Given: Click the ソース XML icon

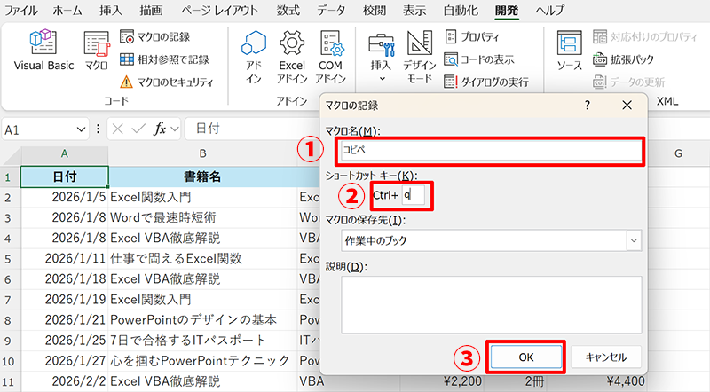Looking at the screenshot, I should [x=569, y=51].
